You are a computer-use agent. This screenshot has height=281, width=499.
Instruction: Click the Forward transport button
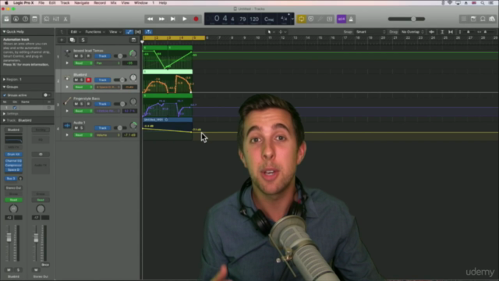pos(161,19)
